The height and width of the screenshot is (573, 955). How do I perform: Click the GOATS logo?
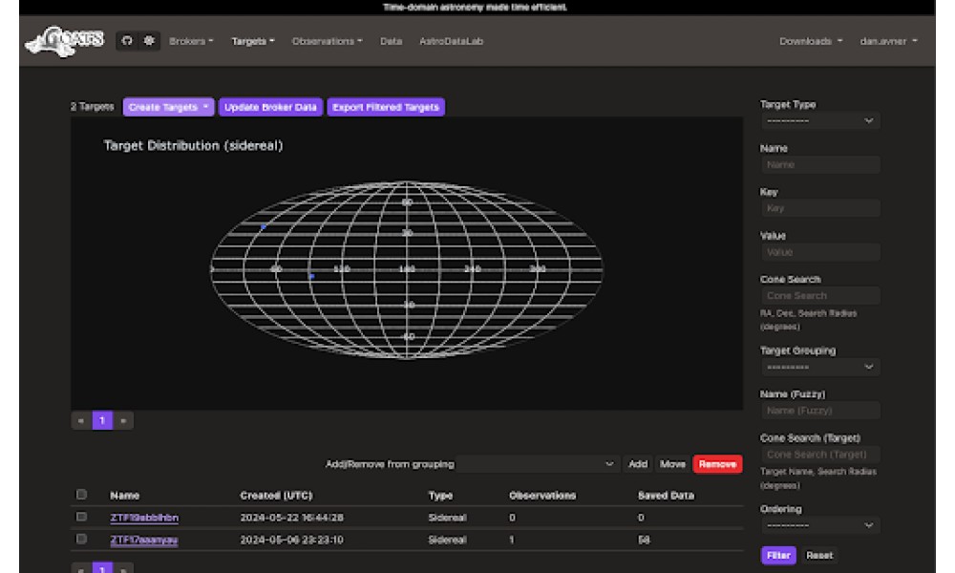(x=65, y=41)
